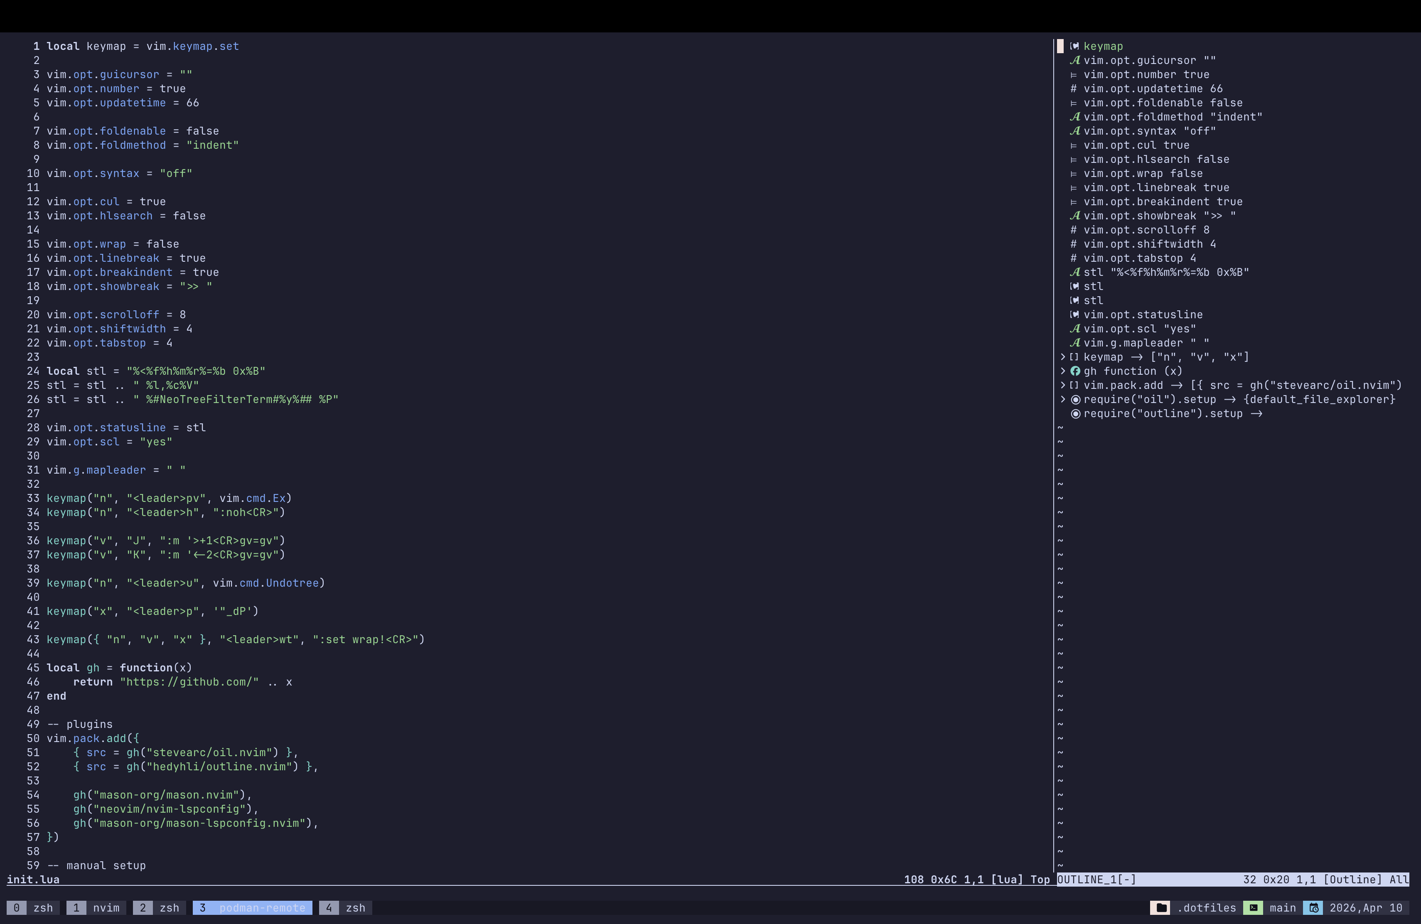Click the event icon before keymap symbol
The height and width of the screenshot is (924, 1421).
(x=1075, y=46)
